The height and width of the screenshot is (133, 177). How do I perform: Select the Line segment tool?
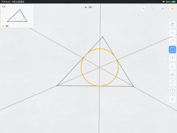tap(172, 41)
